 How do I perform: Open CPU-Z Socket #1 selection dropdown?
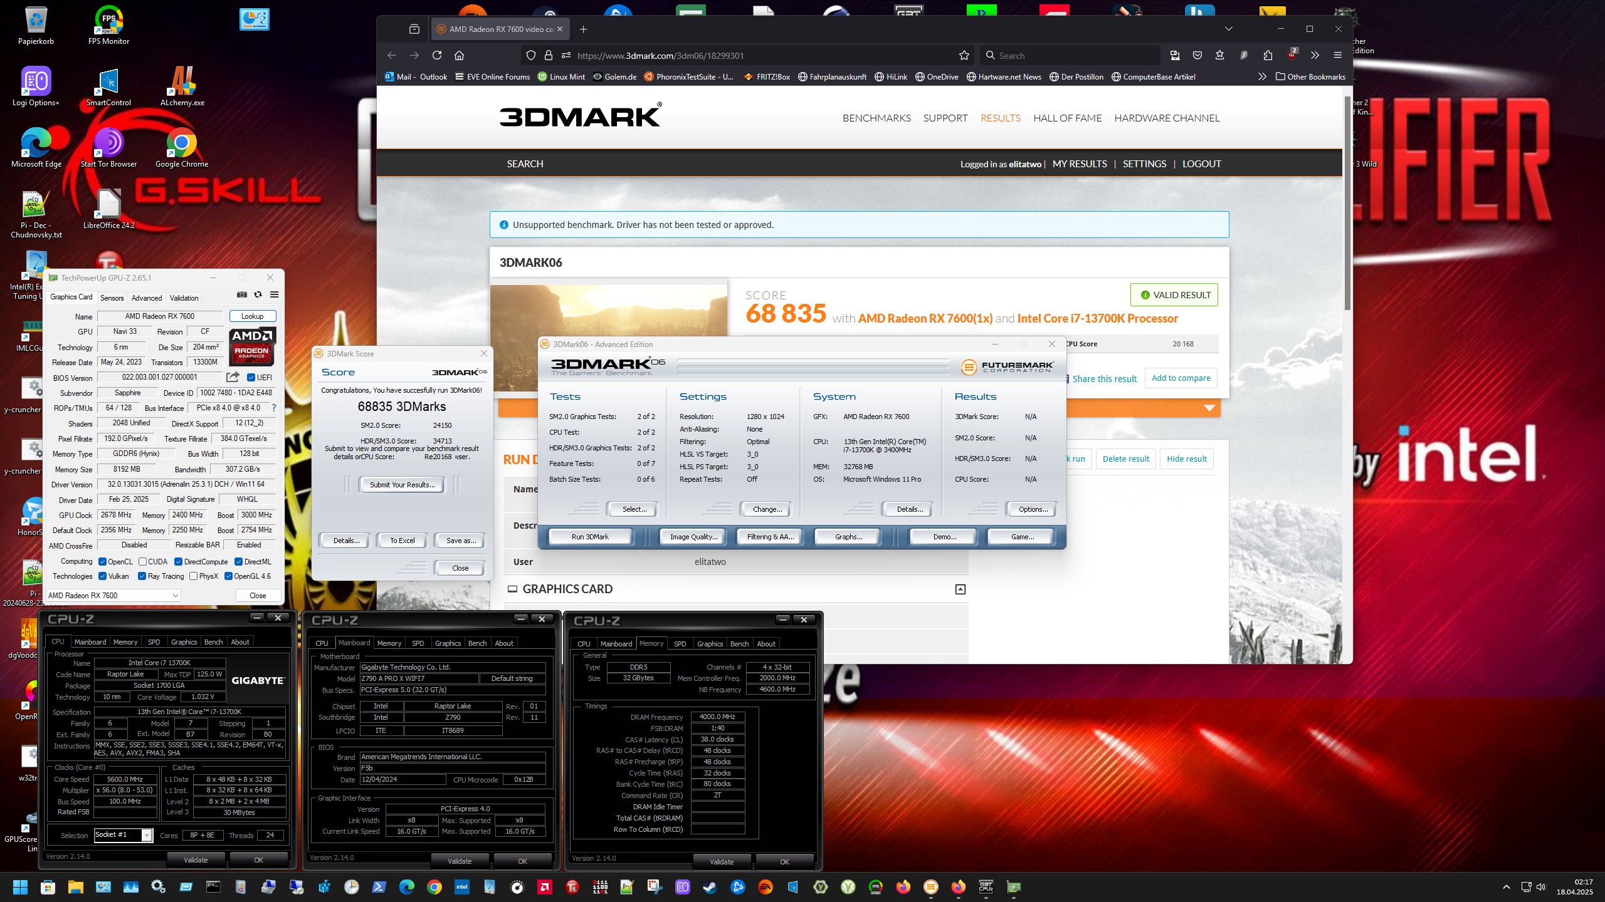tap(124, 835)
